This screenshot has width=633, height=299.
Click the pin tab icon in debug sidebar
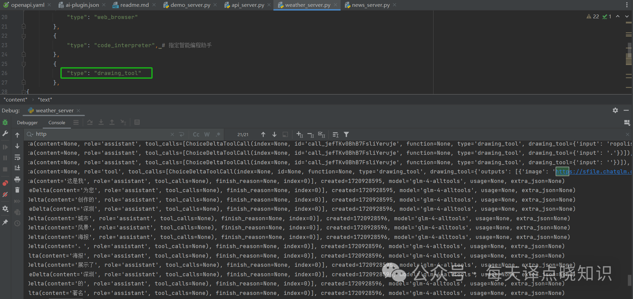(5, 222)
